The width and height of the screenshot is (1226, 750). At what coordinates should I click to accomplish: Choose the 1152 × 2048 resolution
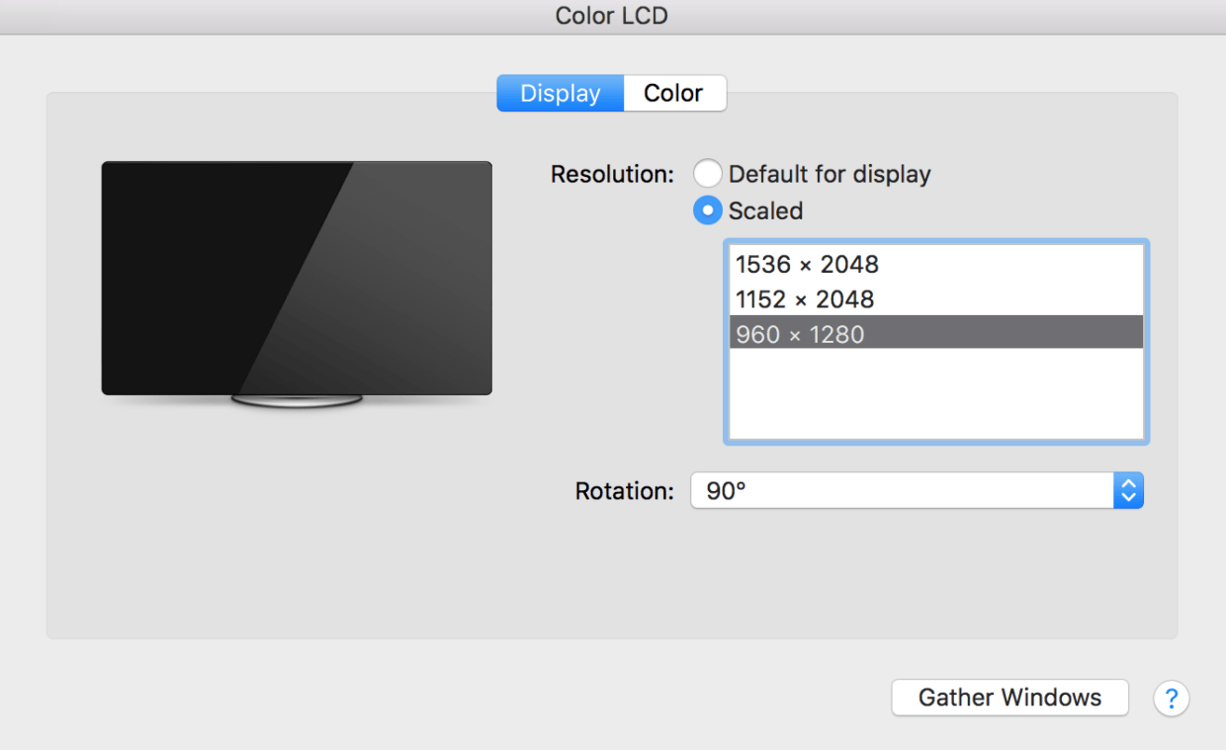pos(805,299)
